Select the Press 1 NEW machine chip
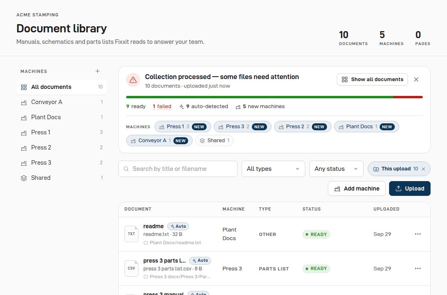 pos(183,127)
